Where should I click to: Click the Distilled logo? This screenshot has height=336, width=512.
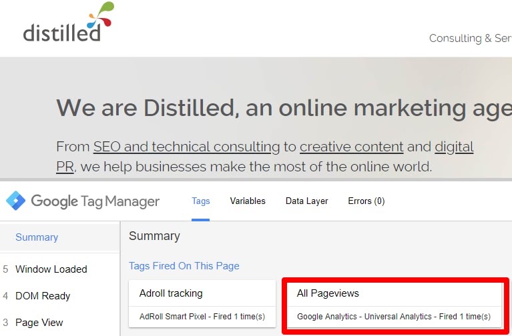pos(69,22)
